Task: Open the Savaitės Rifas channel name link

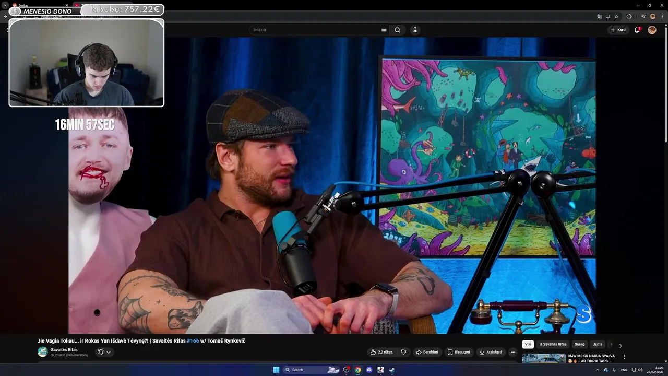Action: point(64,349)
